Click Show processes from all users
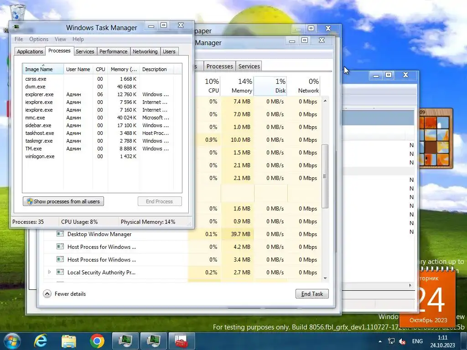This screenshot has height=350, width=467. pos(63,201)
